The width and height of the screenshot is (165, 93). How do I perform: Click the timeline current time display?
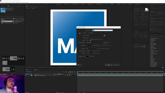point(29,72)
